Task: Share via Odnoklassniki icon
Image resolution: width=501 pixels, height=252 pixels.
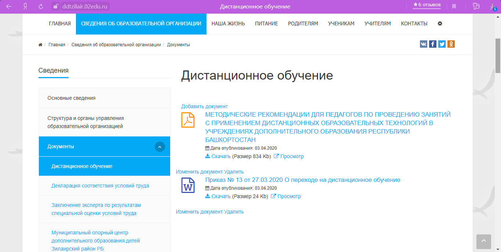Action: [x=451, y=44]
